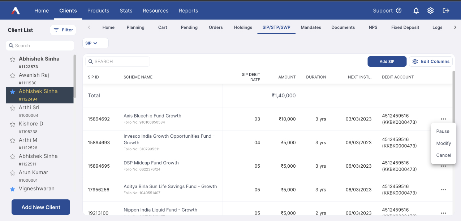Viewport: 461px width, 221px height.
Task: Toggle favorite star for Arthi M
Action: [13, 140]
